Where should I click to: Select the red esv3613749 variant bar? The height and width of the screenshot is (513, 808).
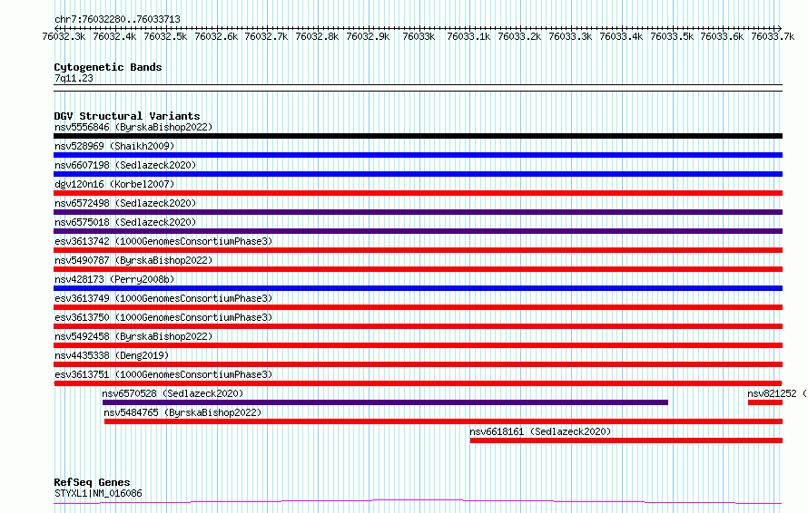click(x=418, y=307)
